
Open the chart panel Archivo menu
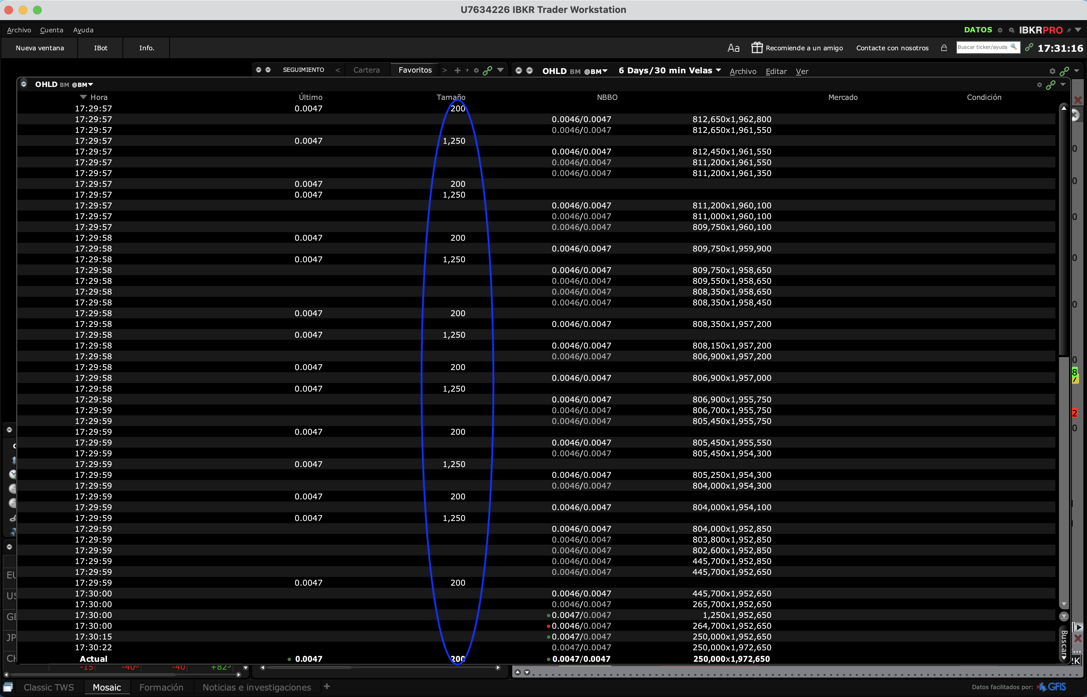coord(743,71)
